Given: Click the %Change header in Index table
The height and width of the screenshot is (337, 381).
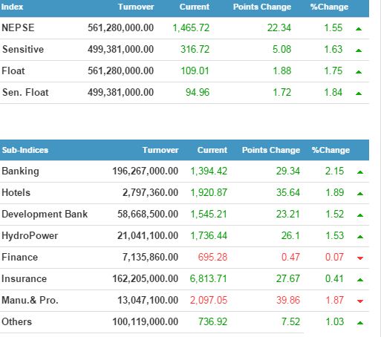Looking at the screenshot, I should click(x=329, y=7).
